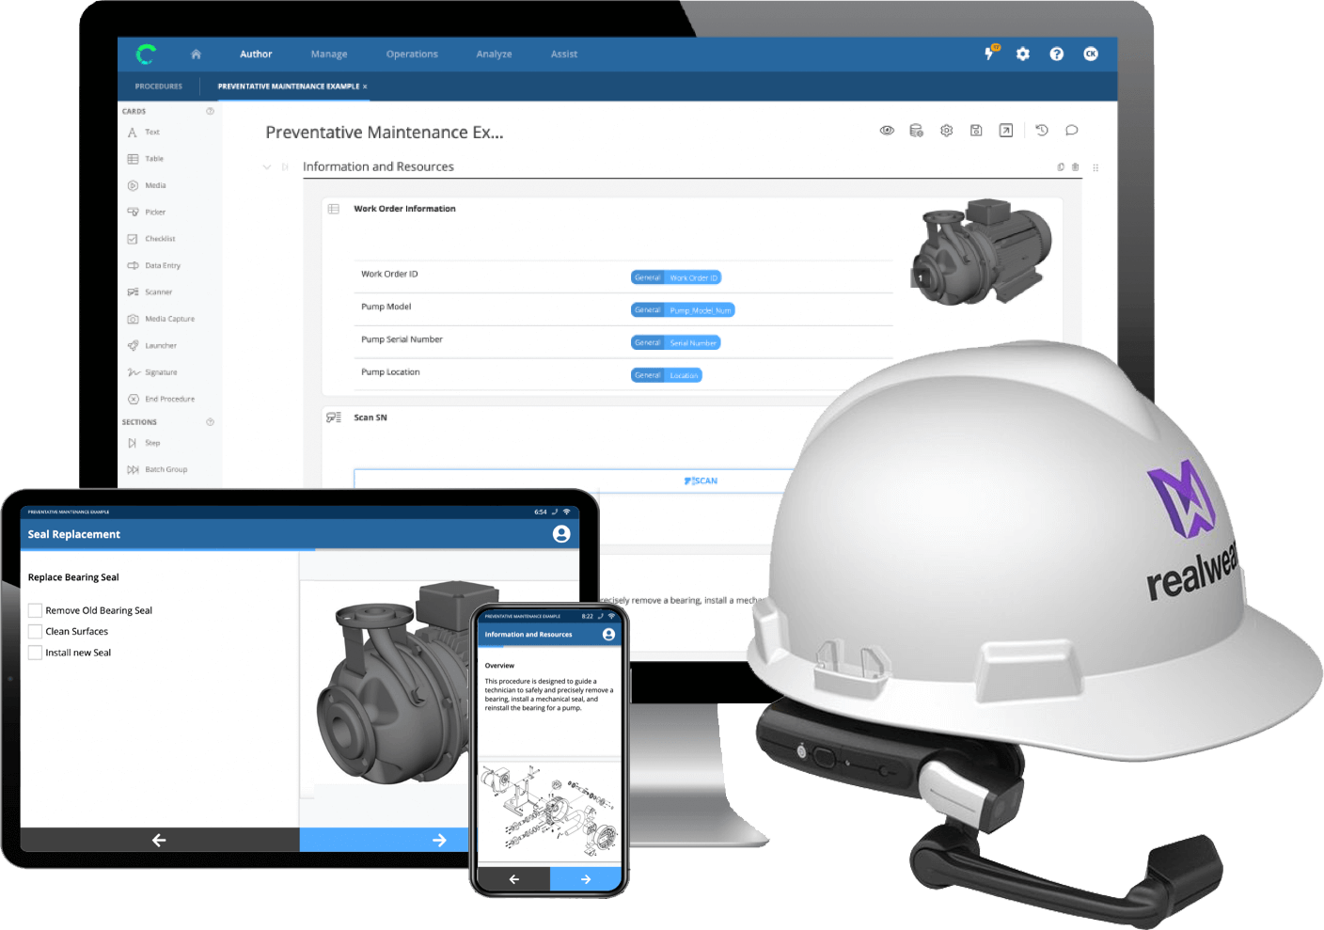Select the Step section item

pyautogui.click(x=144, y=443)
